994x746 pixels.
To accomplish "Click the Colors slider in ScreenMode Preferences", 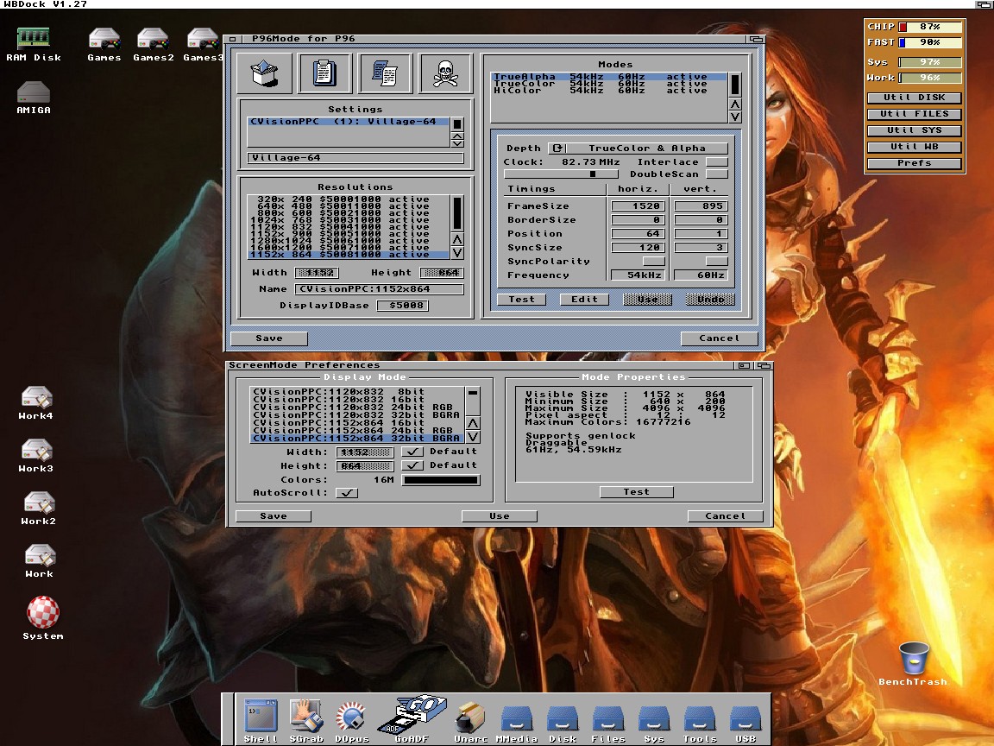I will coord(441,479).
